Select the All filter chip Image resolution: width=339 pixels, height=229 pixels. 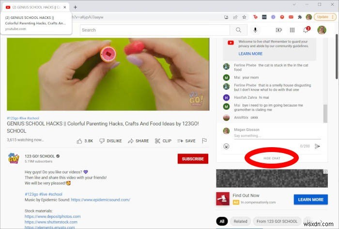point(222,221)
